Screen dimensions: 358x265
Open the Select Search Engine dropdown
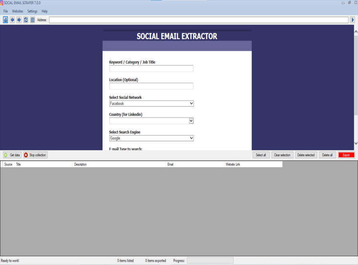tap(151, 138)
